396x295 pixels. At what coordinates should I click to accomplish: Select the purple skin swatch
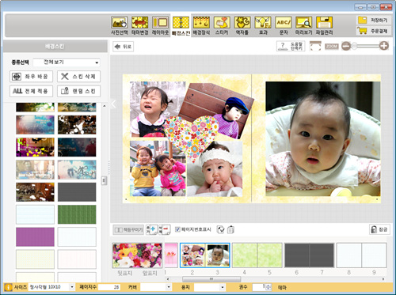point(35,237)
